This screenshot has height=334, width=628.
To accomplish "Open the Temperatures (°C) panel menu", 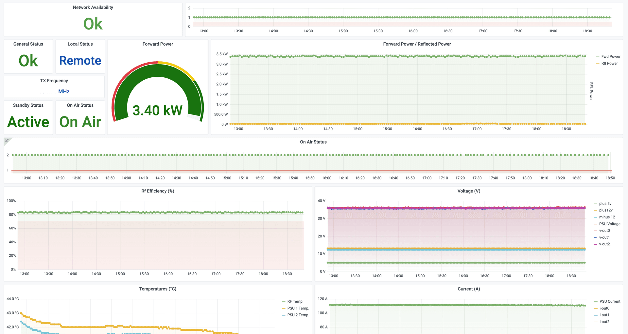I will click(158, 289).
